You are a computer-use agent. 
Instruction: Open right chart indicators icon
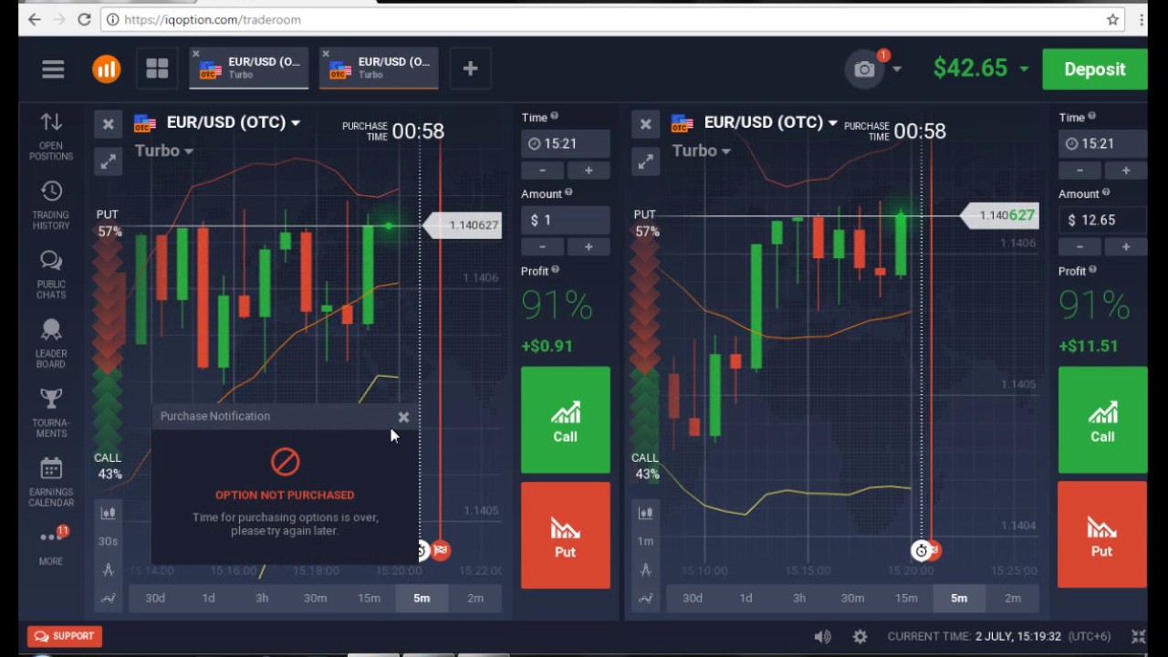[645, 599]
